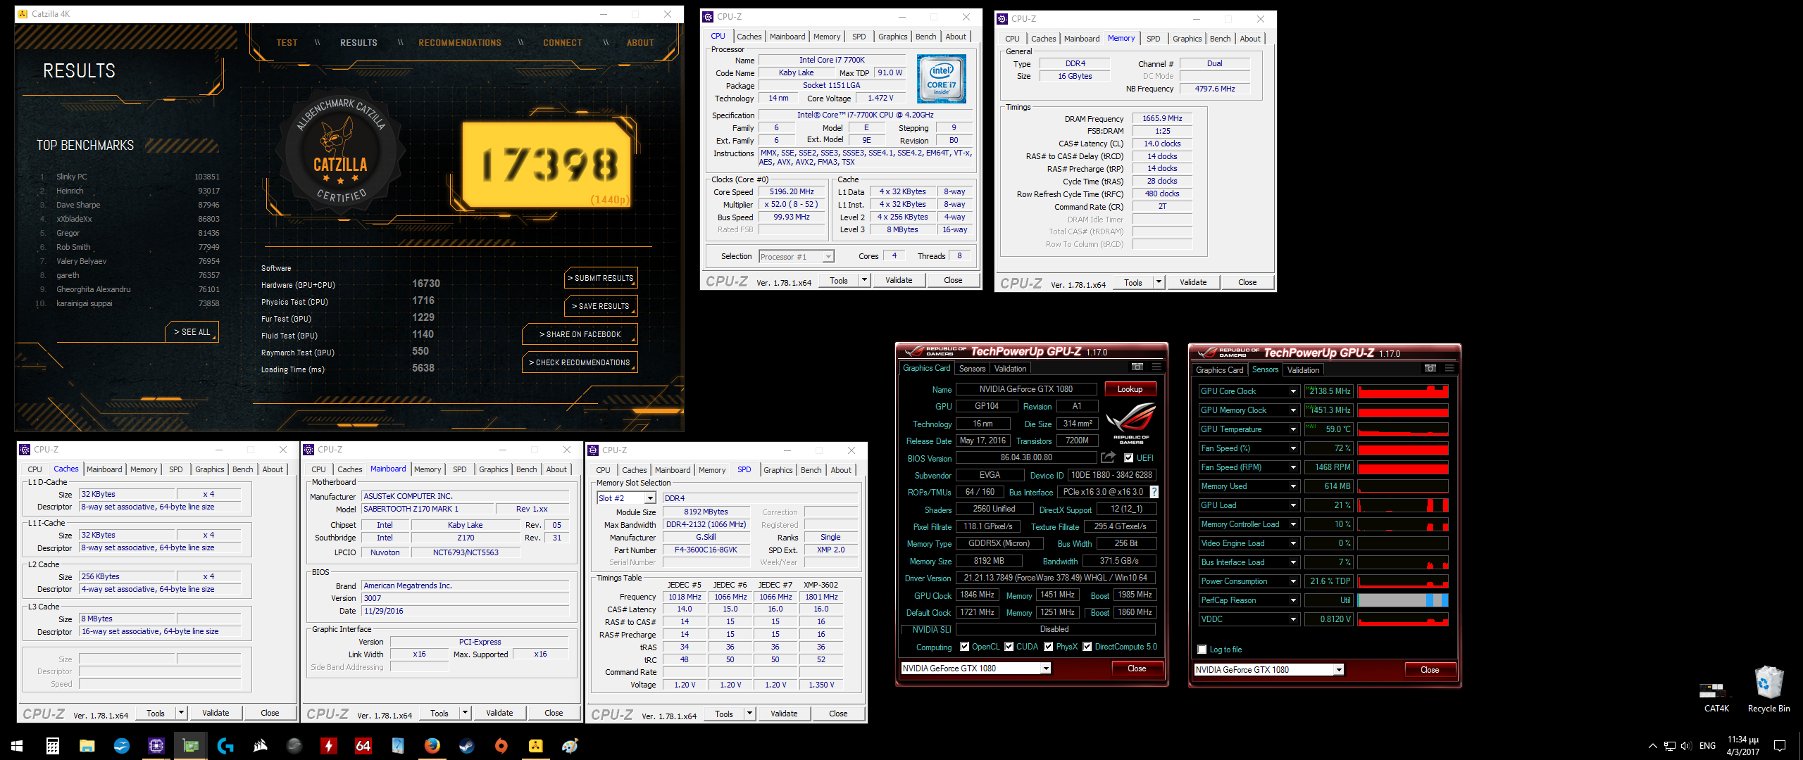
Task: Click SHARE ON FACEBOOK in Catzilla
Action: (x=580, y=334)
